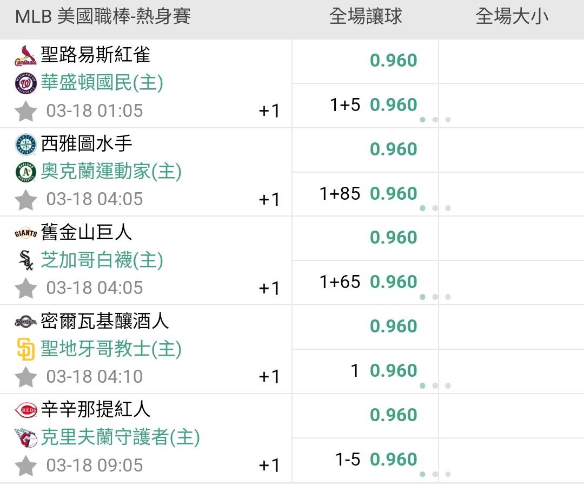Select the 全場大小 column header
The height and width of the screenshot is (484, 584).
512,17
